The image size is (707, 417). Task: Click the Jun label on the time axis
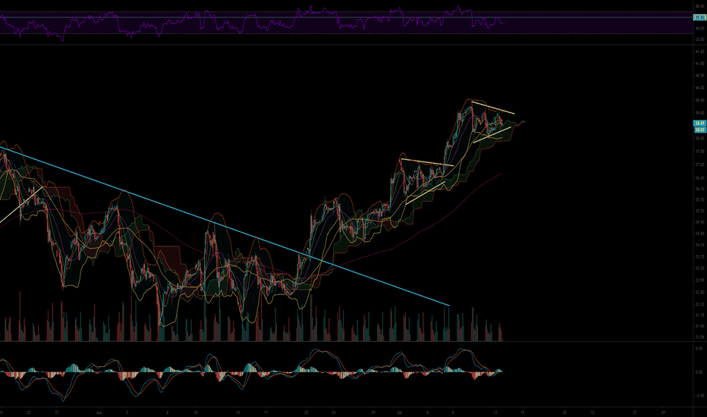pos(99,412)
